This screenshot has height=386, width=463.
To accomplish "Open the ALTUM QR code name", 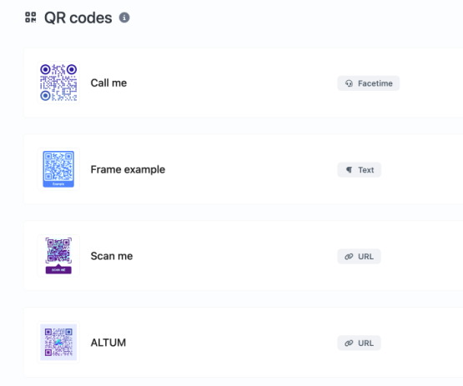I will (x=108, y=343).
